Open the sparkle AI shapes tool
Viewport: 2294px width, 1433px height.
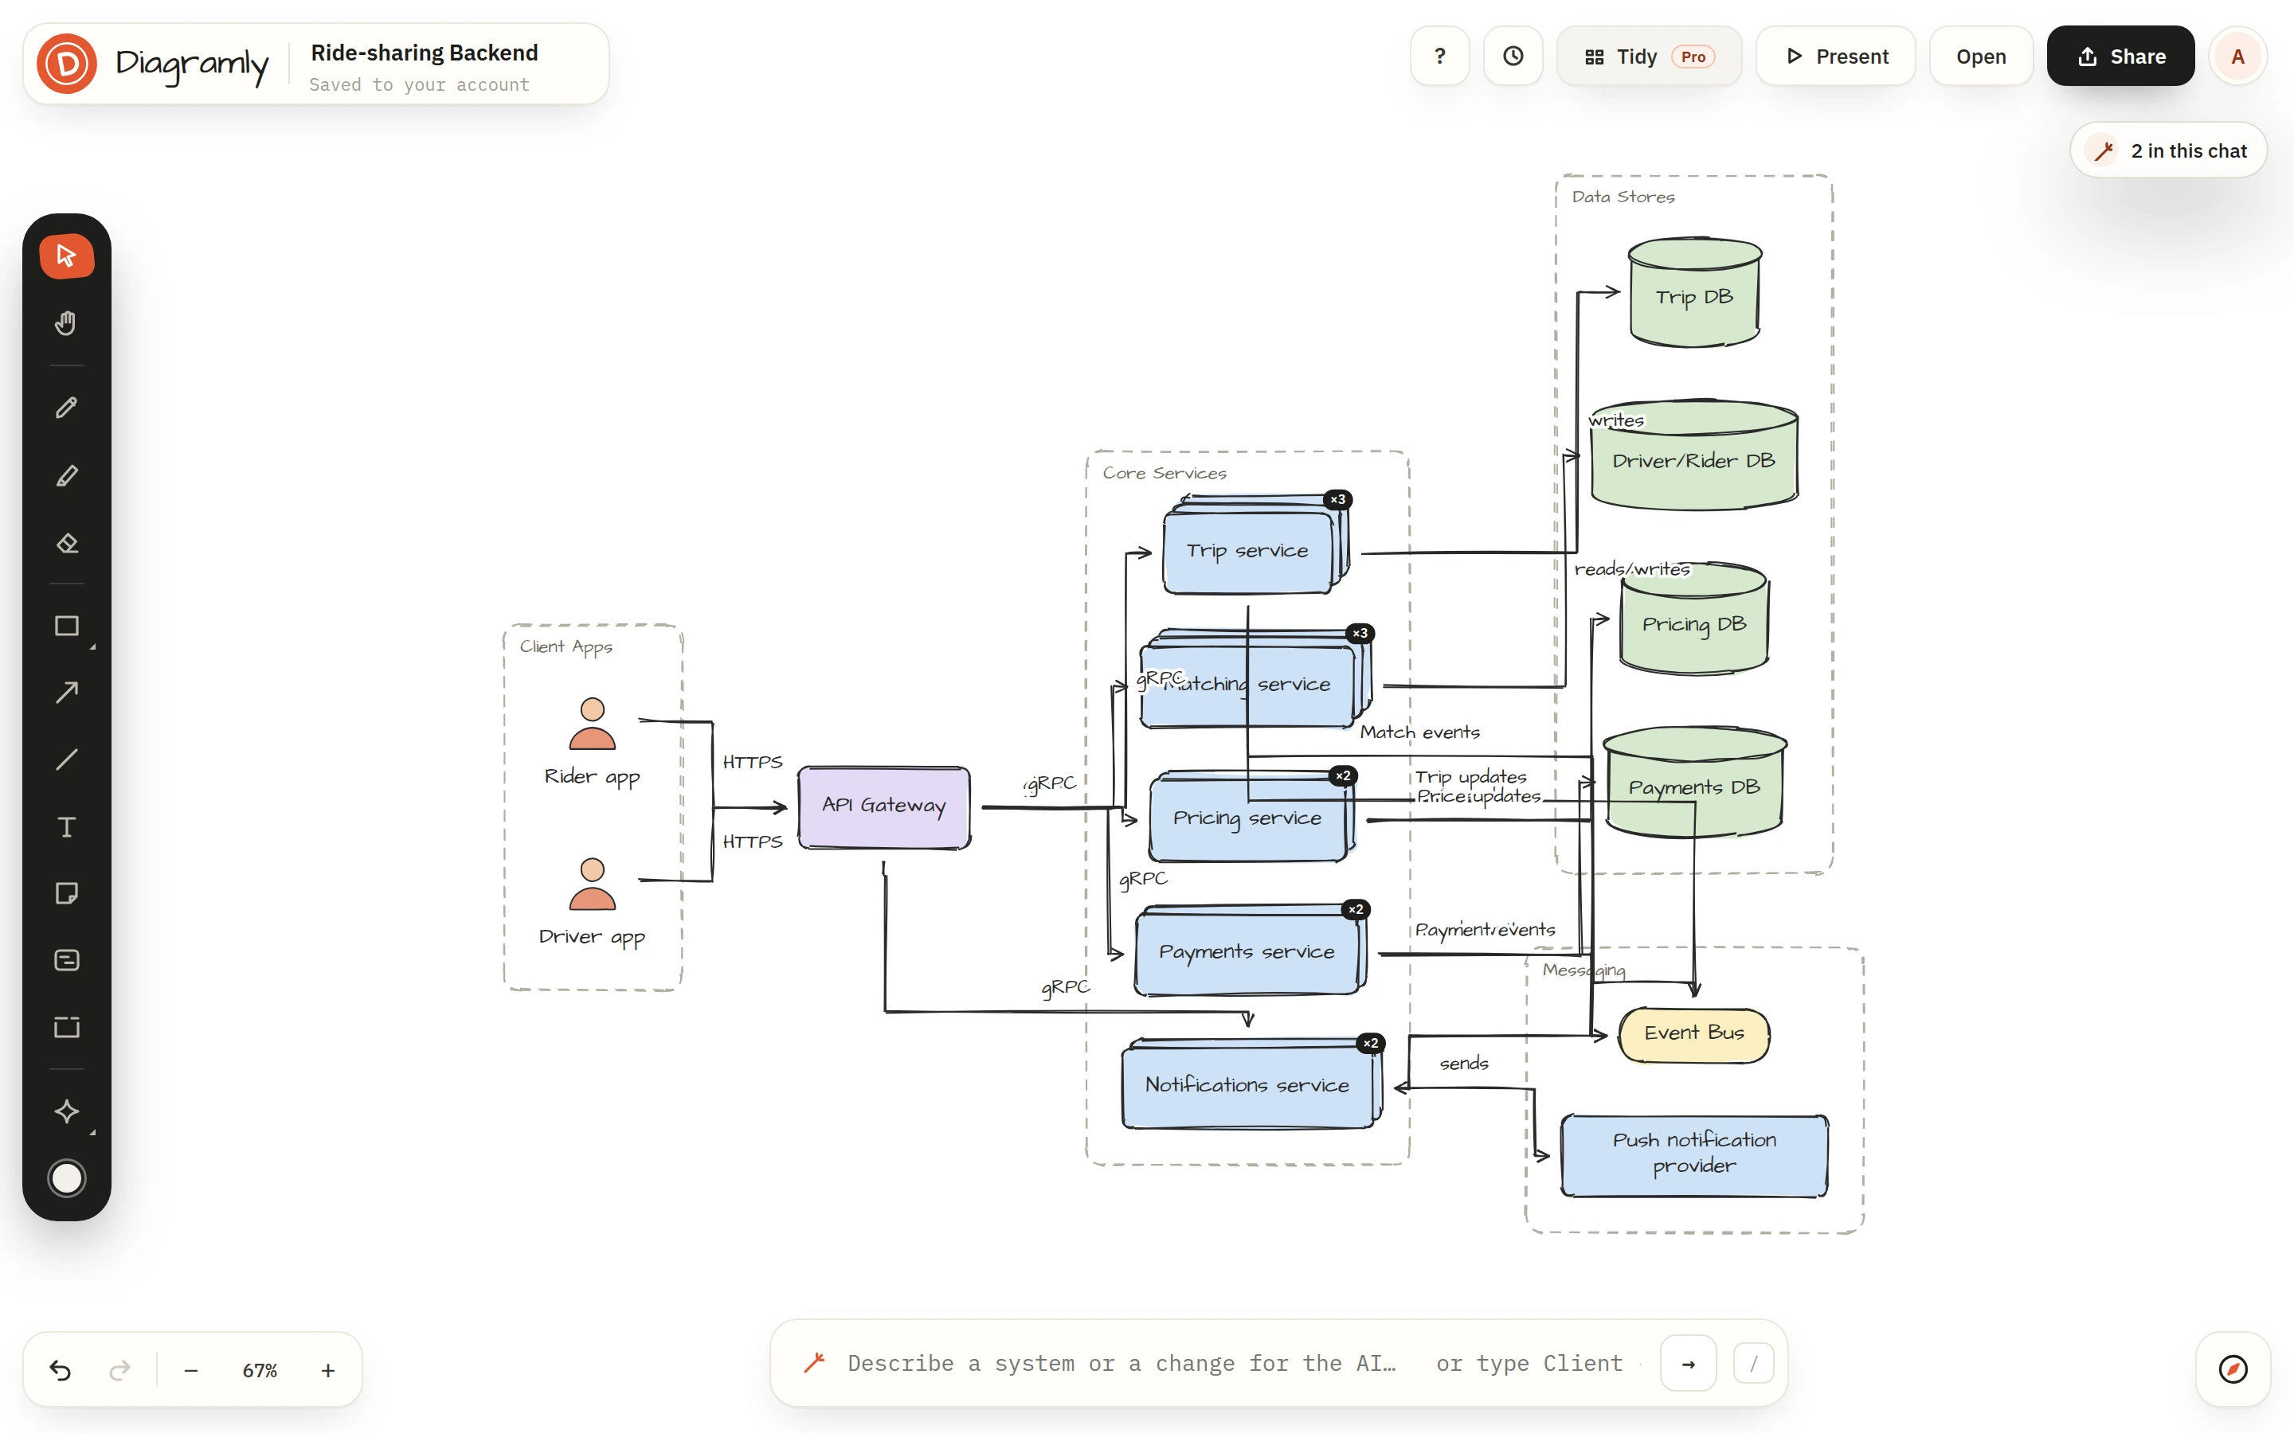point(66,1111)
